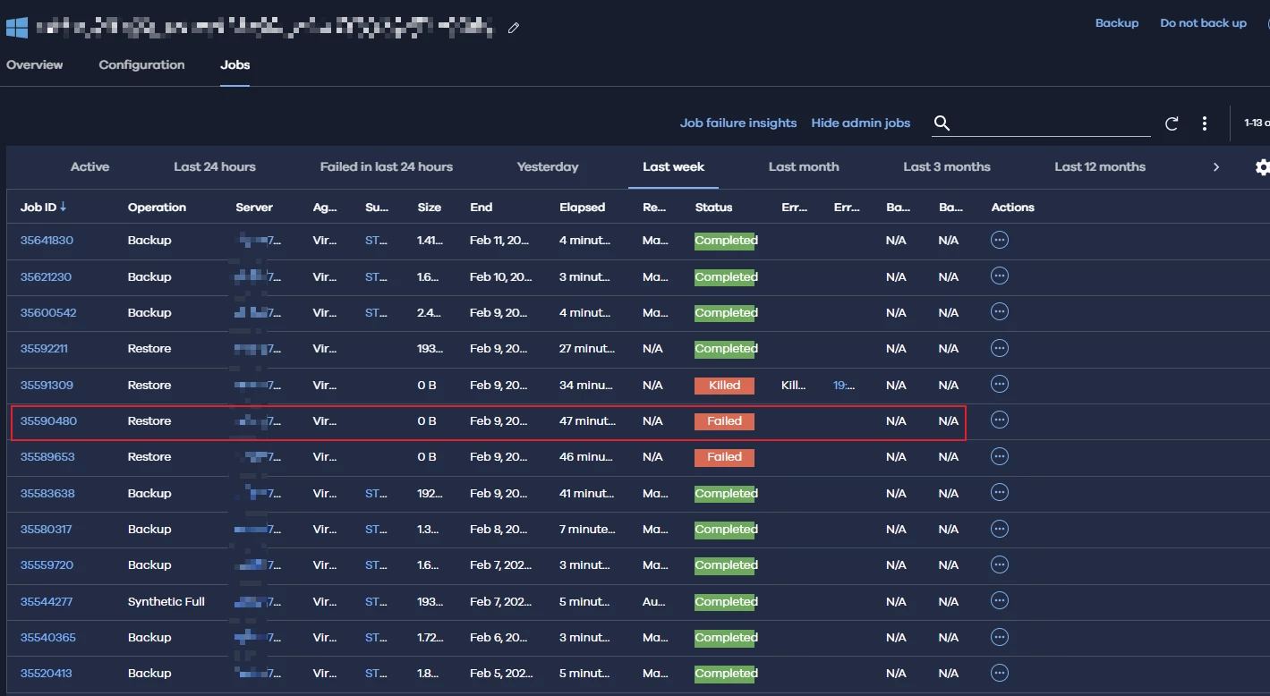Sort by the Operation column header

(157, 208)
